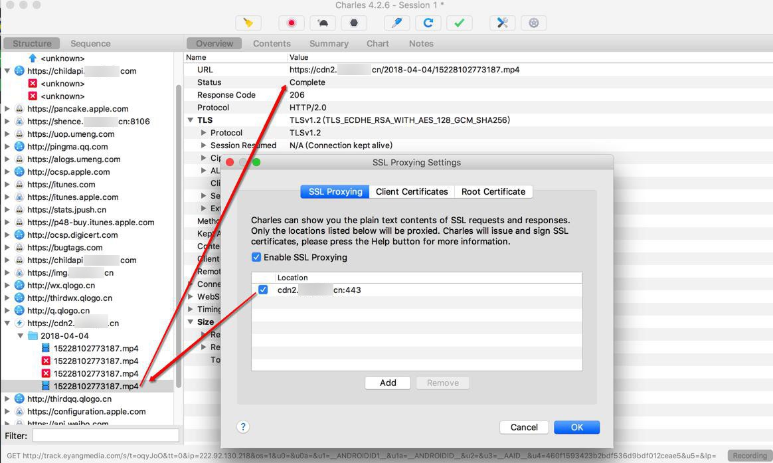Click Cancel in SSL Proxying Settings
Screen dimensions: 773x463
pyautogui.click(x=524, y=428)
